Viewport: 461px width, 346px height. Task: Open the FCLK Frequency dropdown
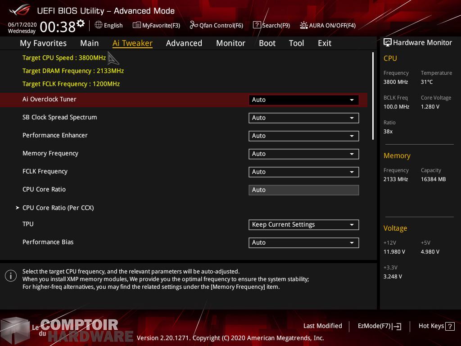tap(303, 172)
